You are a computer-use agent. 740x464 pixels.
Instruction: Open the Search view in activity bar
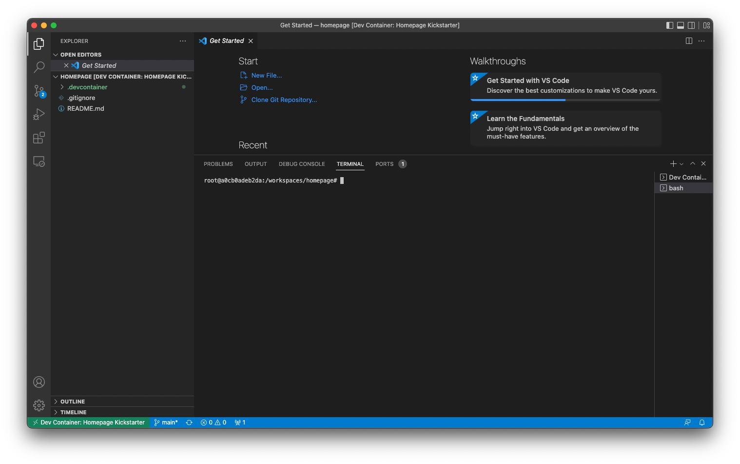click(39, 67)
